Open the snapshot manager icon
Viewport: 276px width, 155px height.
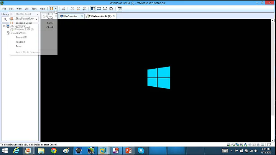point(84,8)
